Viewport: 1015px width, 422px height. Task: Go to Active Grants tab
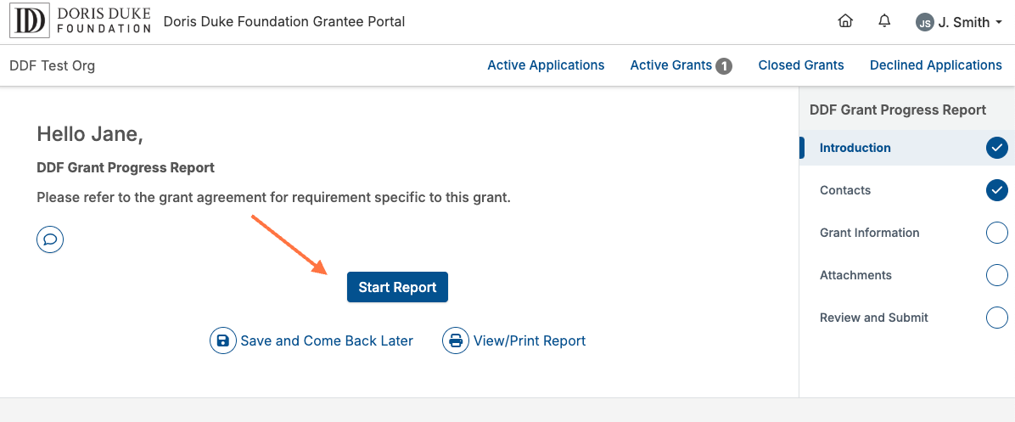pyautogui.click(x=681, y=65)
